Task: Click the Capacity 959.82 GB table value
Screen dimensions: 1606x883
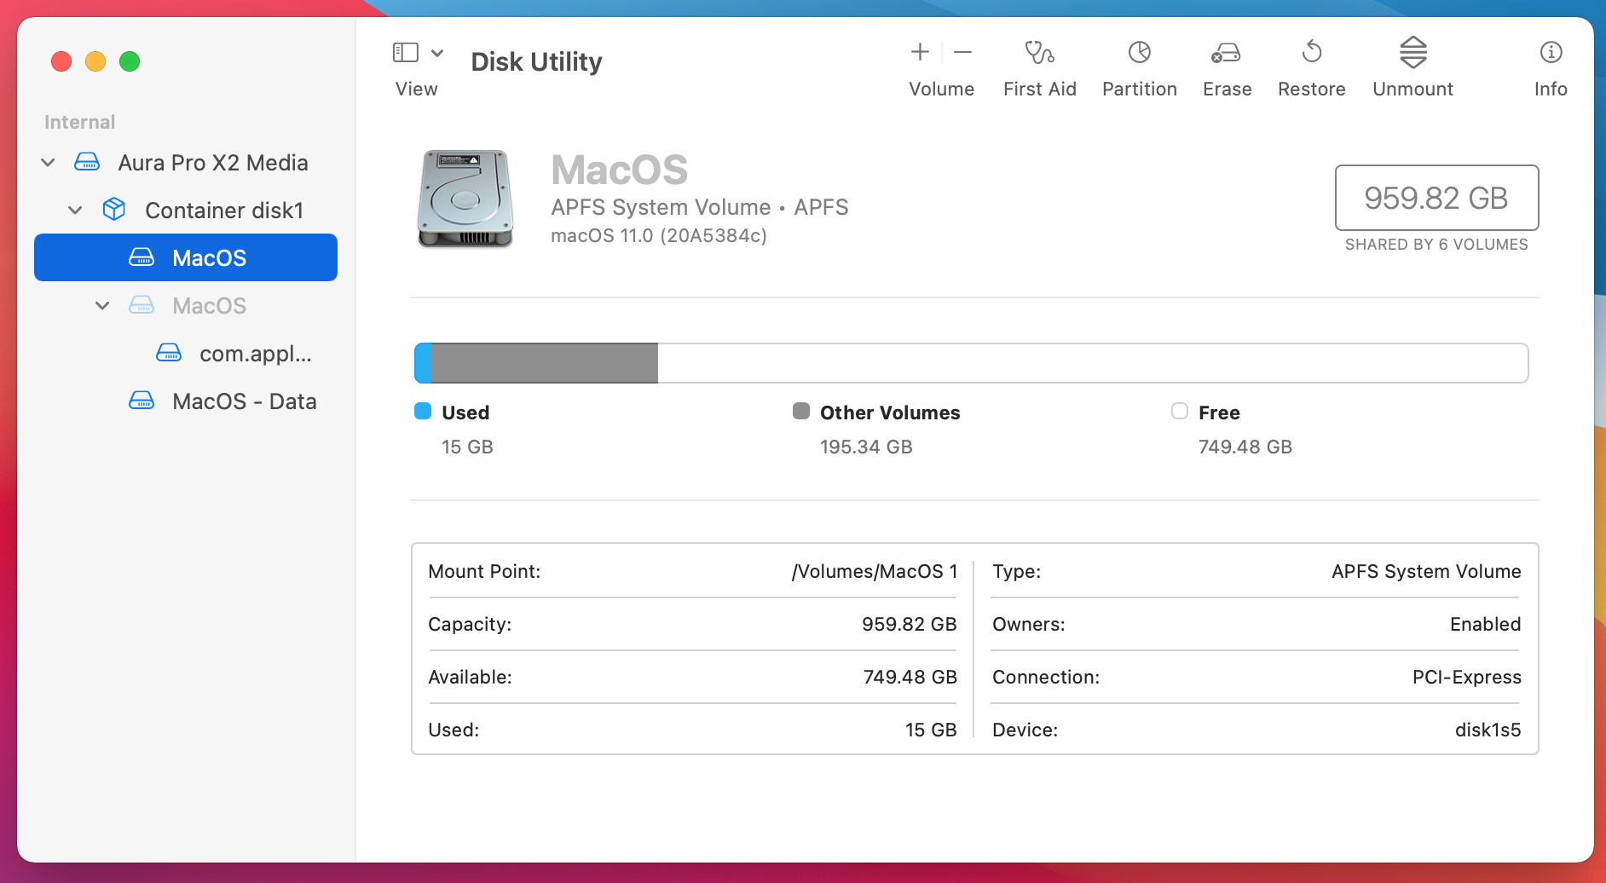Action: coord(910,624)
